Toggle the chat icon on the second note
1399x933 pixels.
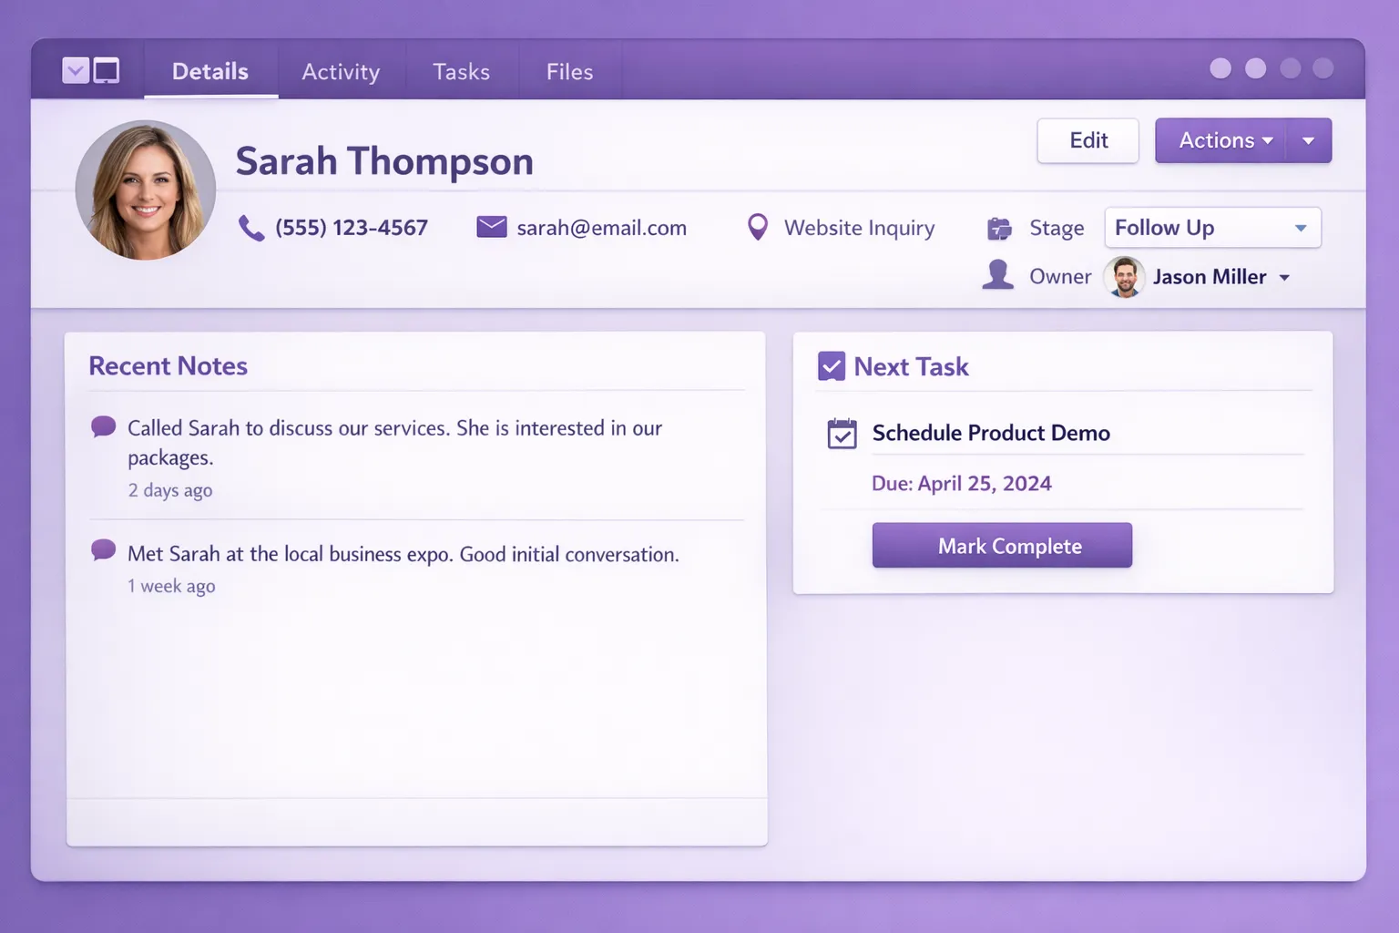tap(102, 550)
